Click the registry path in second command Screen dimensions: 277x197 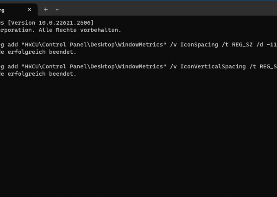click(x=95, y=66)
